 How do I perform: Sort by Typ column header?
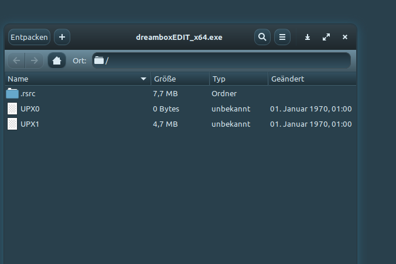click(238, 79)
